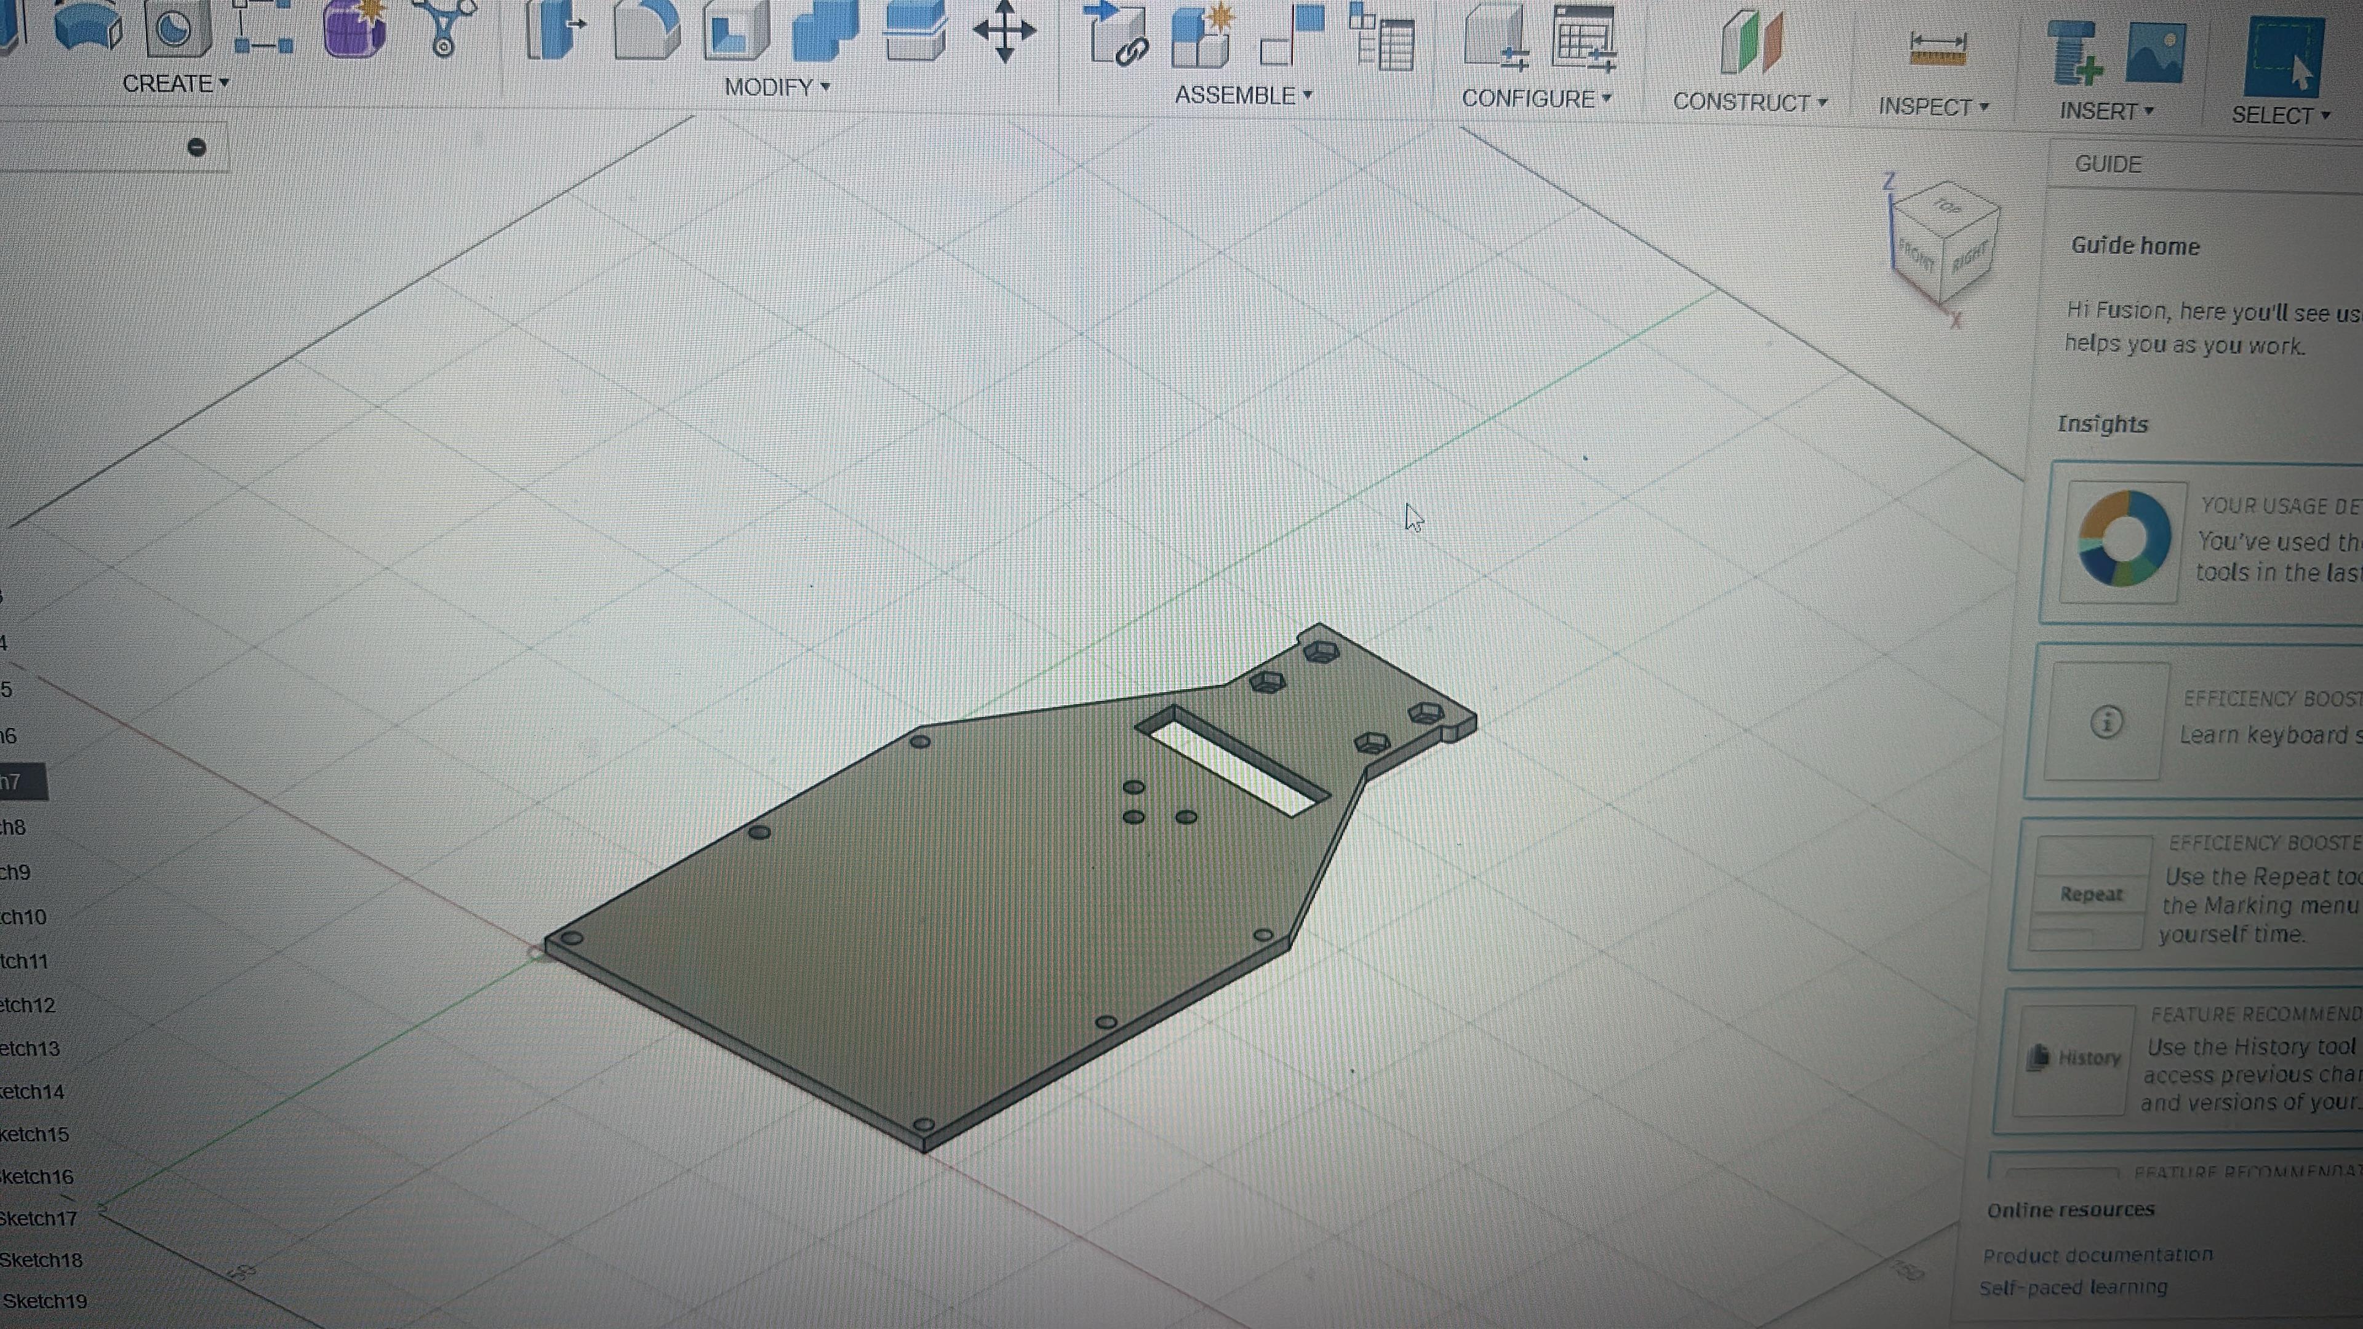Select the Shell tool
This screenshot has height=1329, width=2363.
point(736,30)
